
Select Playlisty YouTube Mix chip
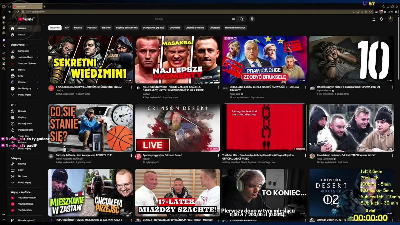pos(127,27)
